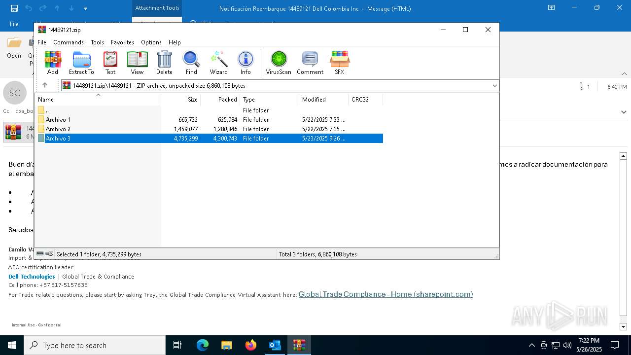The height and width of the screenshot is (355, 631).
Task: Click the status bar key icon
Action: tap(50, 254)
